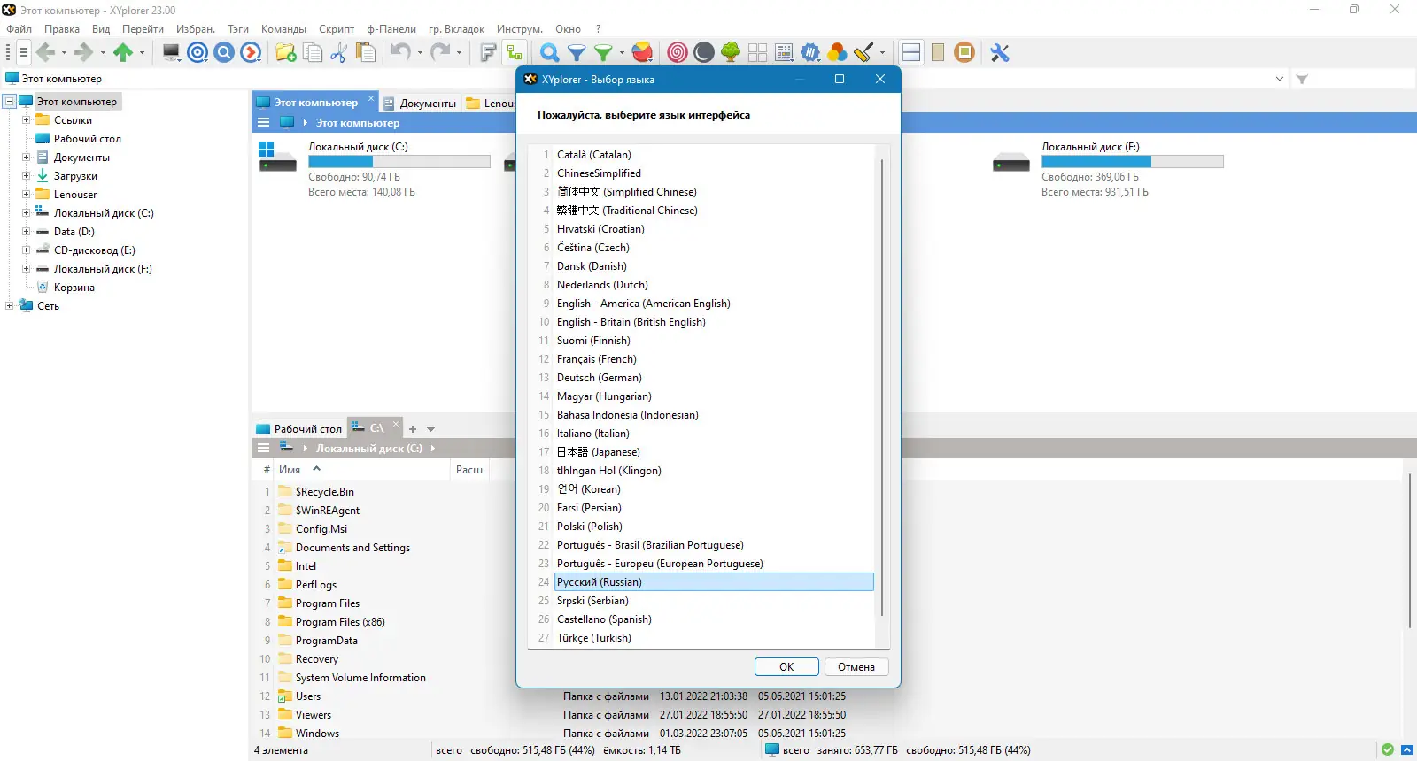
Task: Click the language list vertical scrollbar
Action: pyautogui.click(x=882, y=388)
